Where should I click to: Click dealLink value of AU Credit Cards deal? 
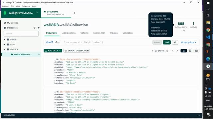tap(106, 67)
